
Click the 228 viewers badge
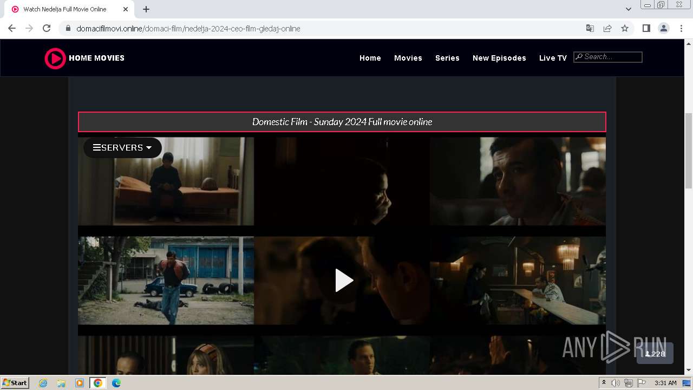pos(655,354)
